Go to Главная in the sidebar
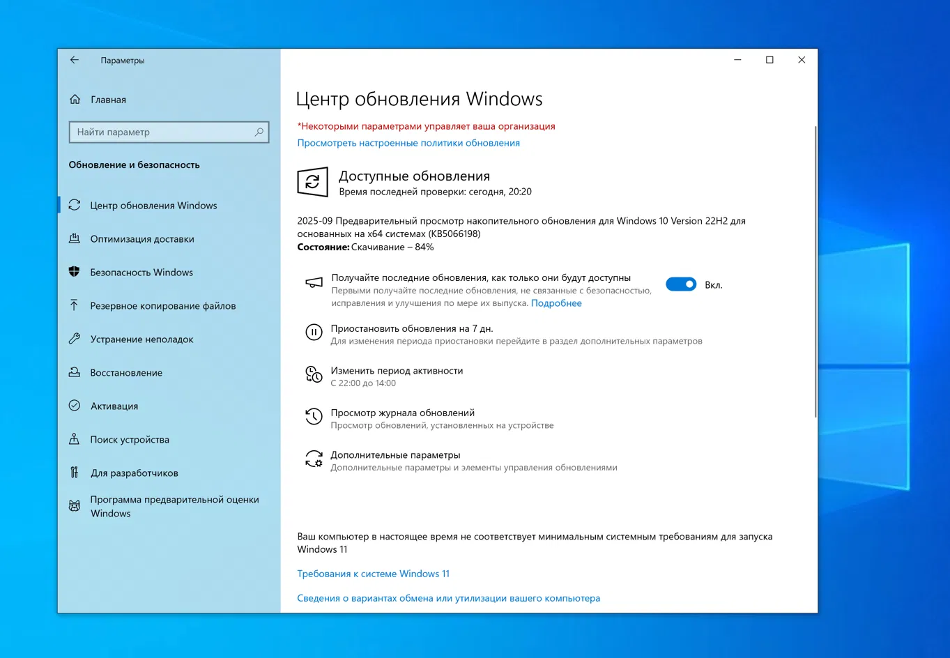Screen dimensions: 950x658 (x=108, y=100)
